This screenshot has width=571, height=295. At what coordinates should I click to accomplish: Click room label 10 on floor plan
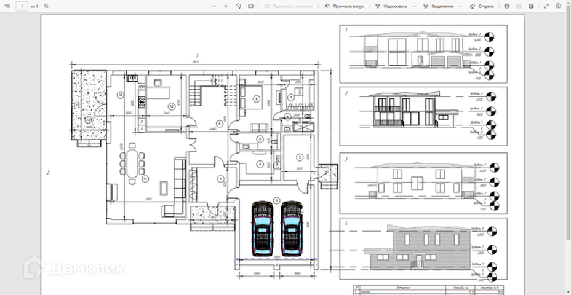(121, 95)
